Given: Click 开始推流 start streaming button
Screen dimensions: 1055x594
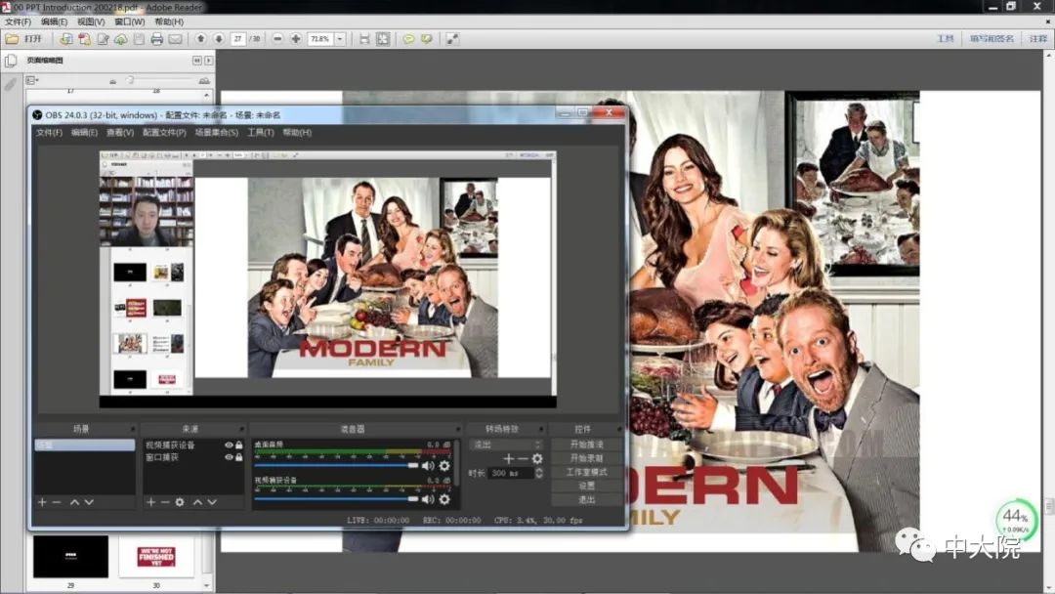Looking at the screenshot, I should [x=586, y=445].
